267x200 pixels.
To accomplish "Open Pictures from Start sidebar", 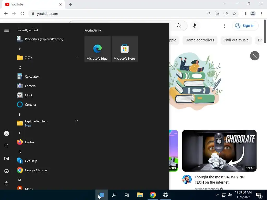I will [x=7, y=158].
